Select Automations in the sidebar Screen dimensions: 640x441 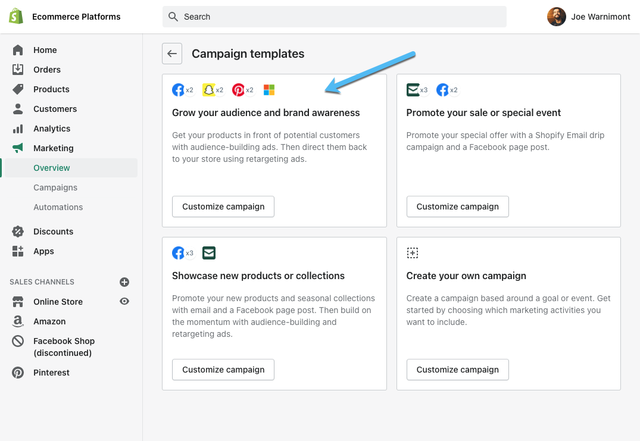tap(58, 207)
